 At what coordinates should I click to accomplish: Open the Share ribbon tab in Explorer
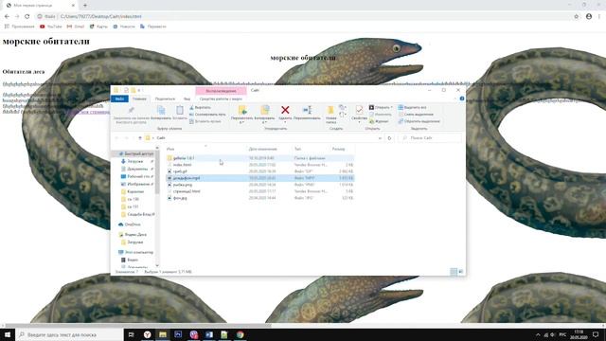point(165,99)
